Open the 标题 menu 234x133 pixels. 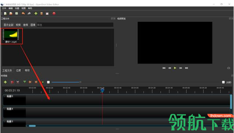(x=17, y=8)
